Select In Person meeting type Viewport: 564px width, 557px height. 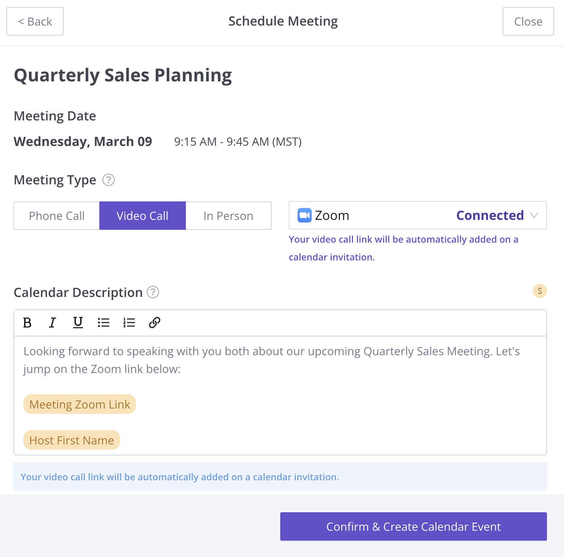tap(228, 216)
